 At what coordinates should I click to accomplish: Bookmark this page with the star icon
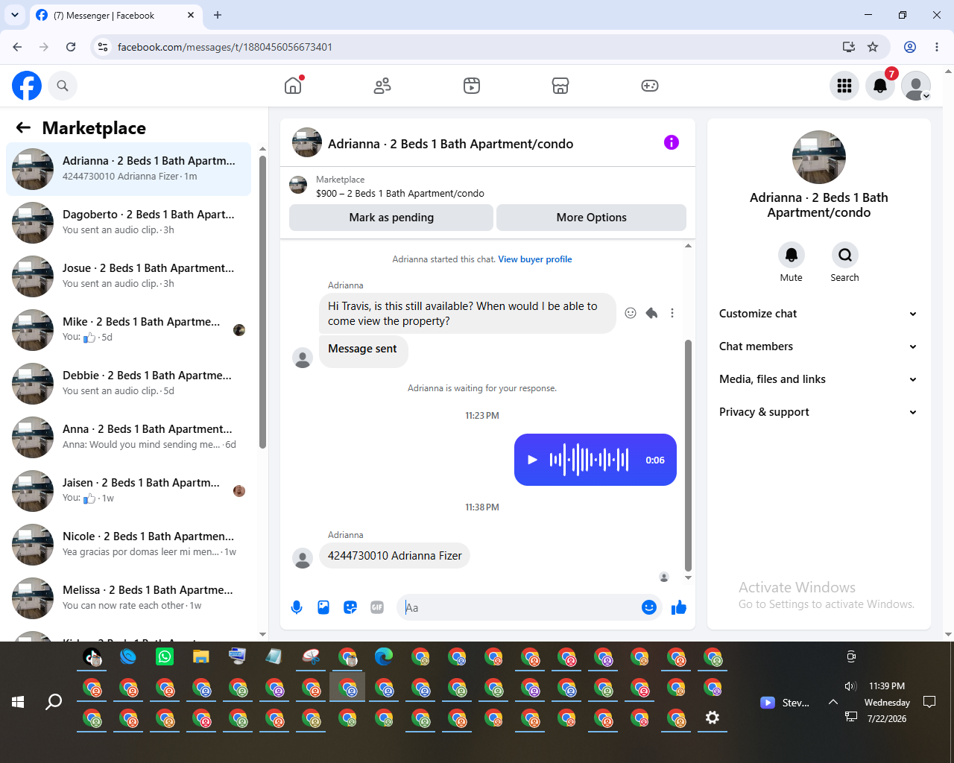pos(873,47)
